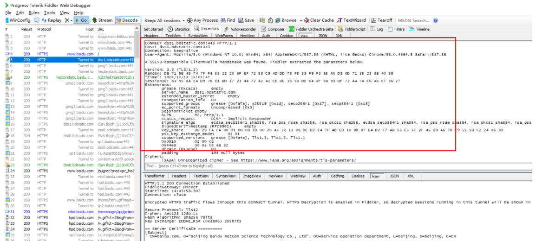Image resolution: width=535 pixels, height=241 pixels.
Task: Select the request Headers inspector tab
Action: click(x=151, y=35)
